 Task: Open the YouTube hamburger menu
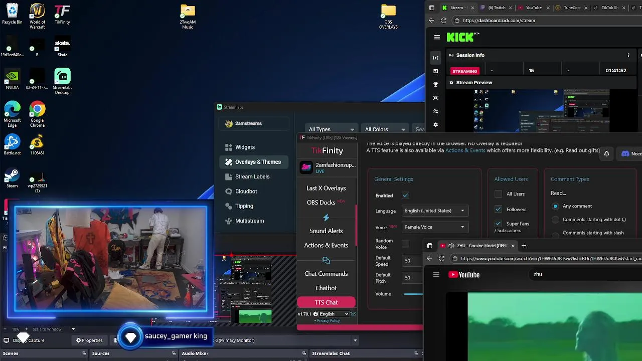(436, 274)
